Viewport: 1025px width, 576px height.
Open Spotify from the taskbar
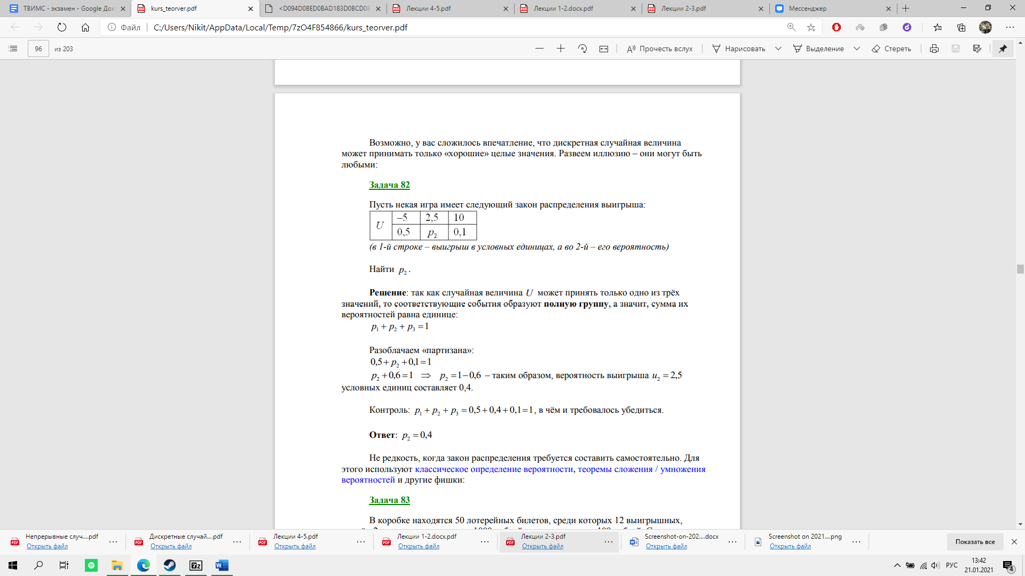pos(91,565)
